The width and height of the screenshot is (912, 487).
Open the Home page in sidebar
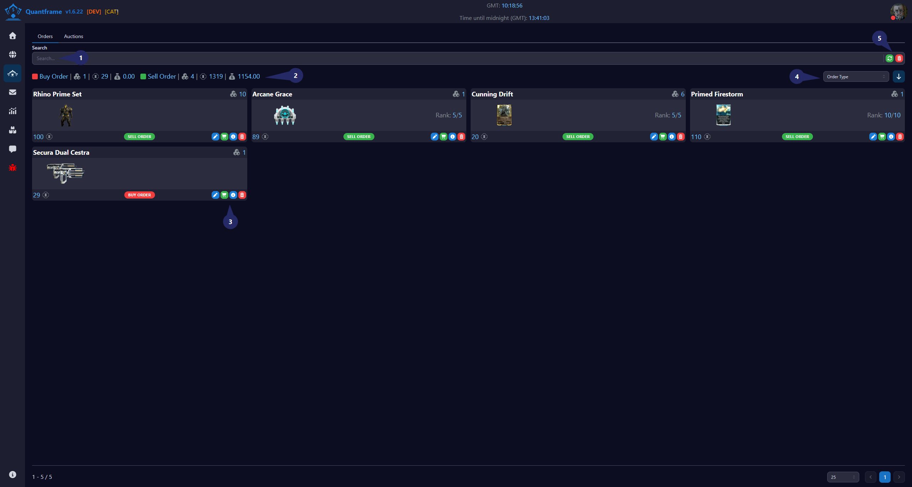click(x=12, y=36)
